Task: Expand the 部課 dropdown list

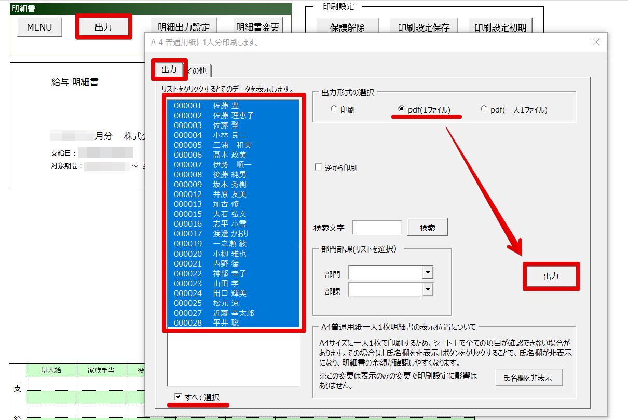Action: [428, 289]
